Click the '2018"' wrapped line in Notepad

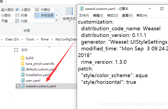pyautogui.click(x=85, y=55)
